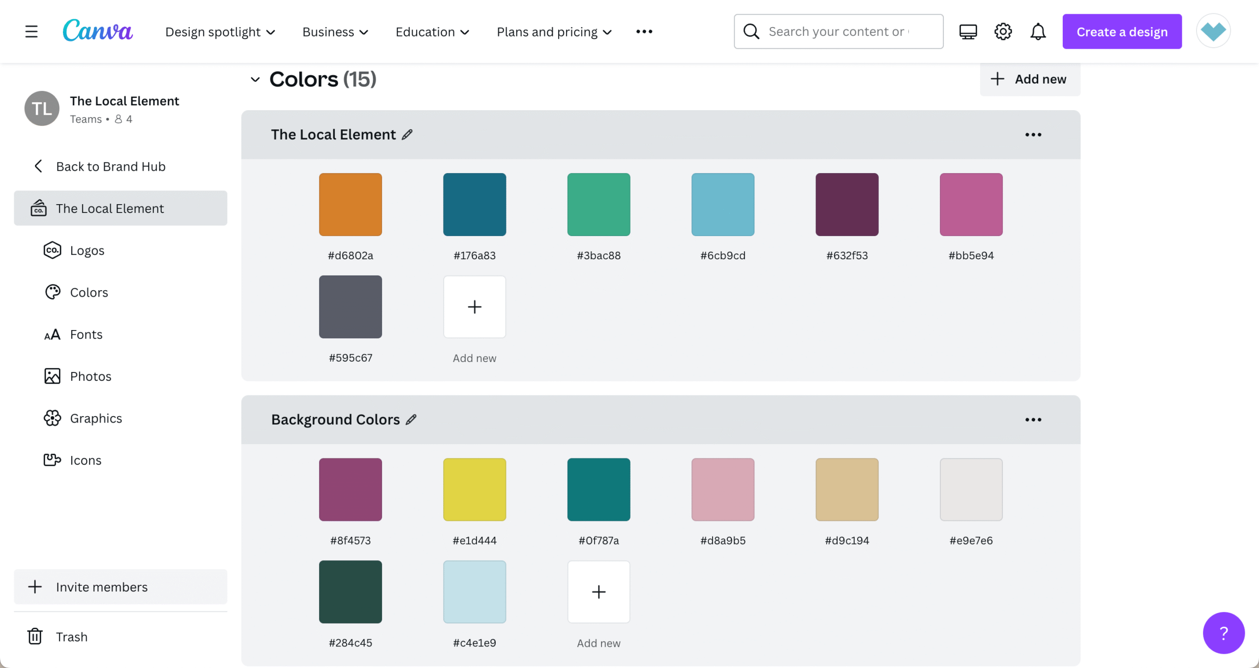Click the desktop app monitor icon

coord(968,31)
